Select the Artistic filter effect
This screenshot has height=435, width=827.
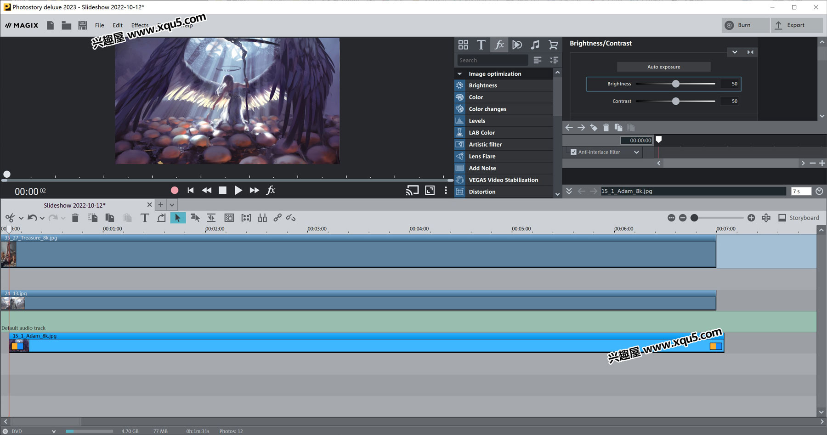click(504, 144)
